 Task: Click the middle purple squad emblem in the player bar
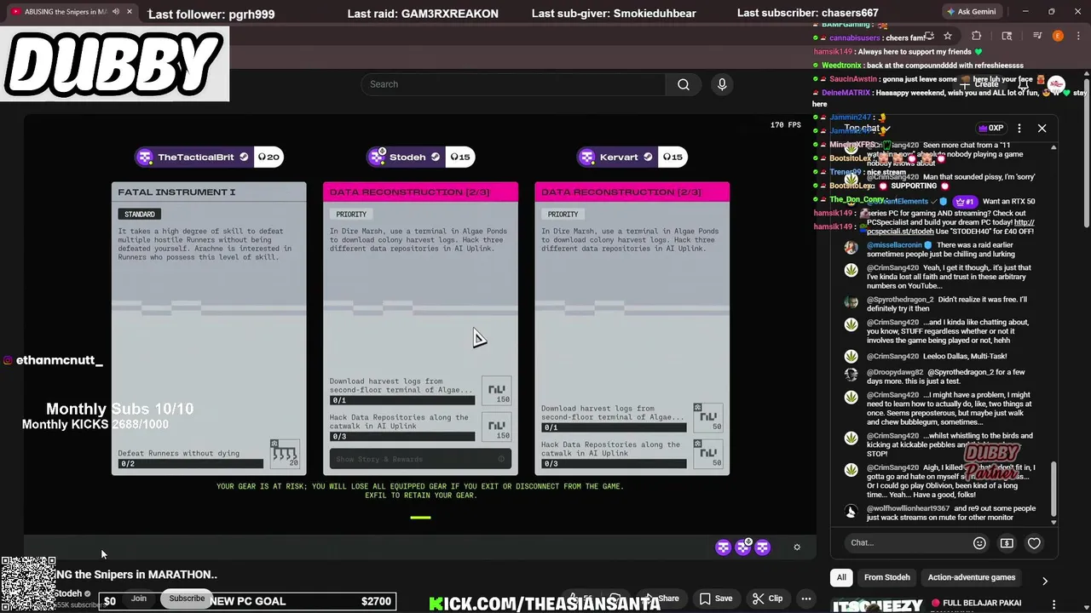743,547
